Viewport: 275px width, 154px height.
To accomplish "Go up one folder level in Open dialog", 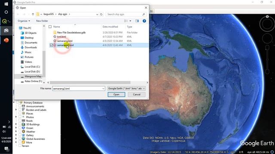I will point(33,14).
